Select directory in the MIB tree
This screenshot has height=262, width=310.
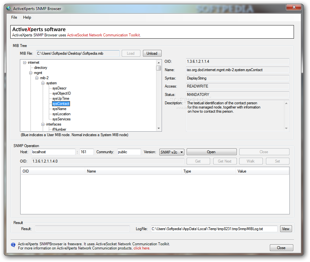40,68
